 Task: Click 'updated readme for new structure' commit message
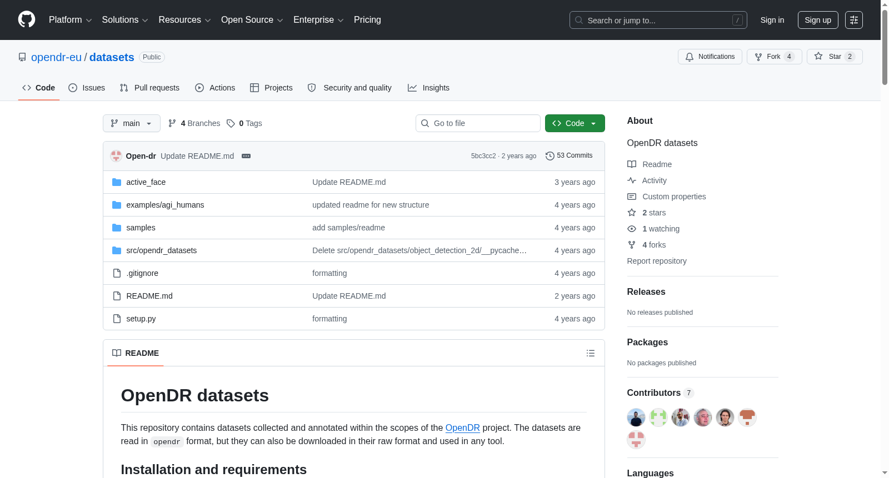pos(371,205)
